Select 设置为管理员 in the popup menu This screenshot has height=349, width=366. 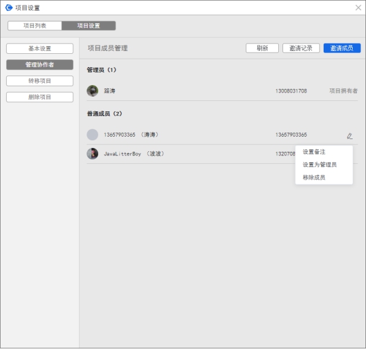tap(319, 165)
